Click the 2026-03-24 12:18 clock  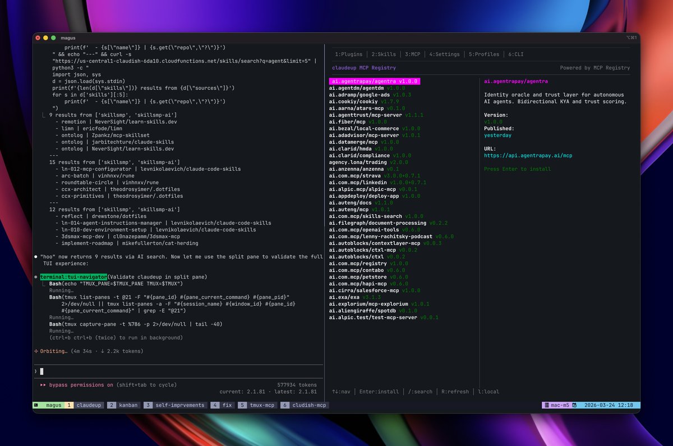click(x=609, y=405)
